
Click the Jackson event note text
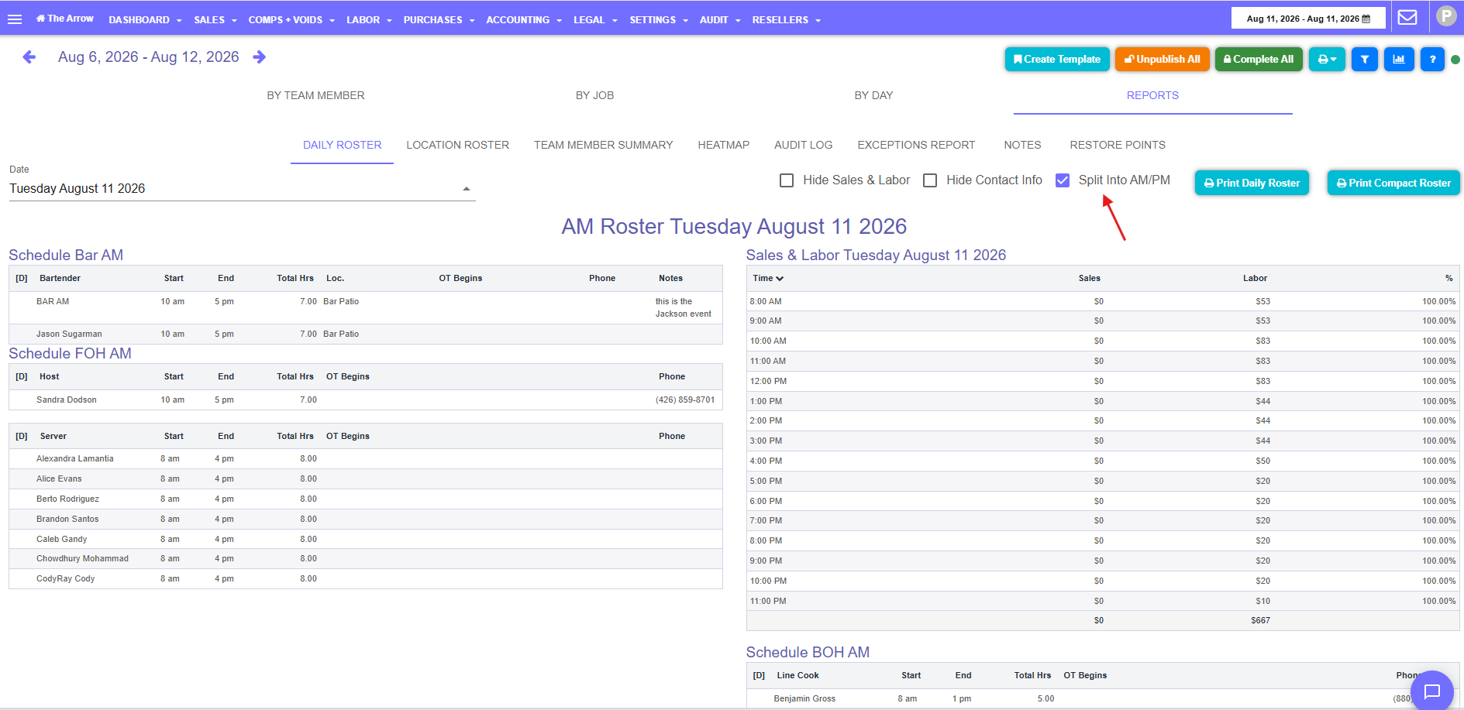click(684, 308)
